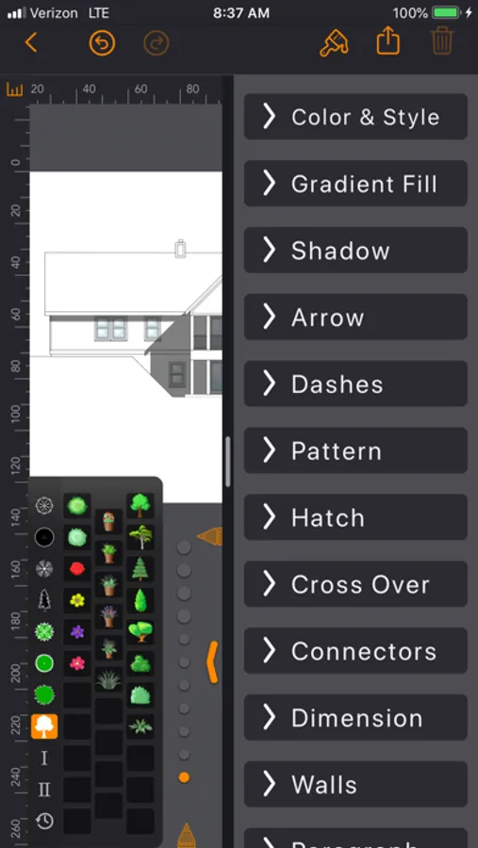Expand the Shadow section
This screenshot has width=478, height=848.
click(x=355, y=251)
